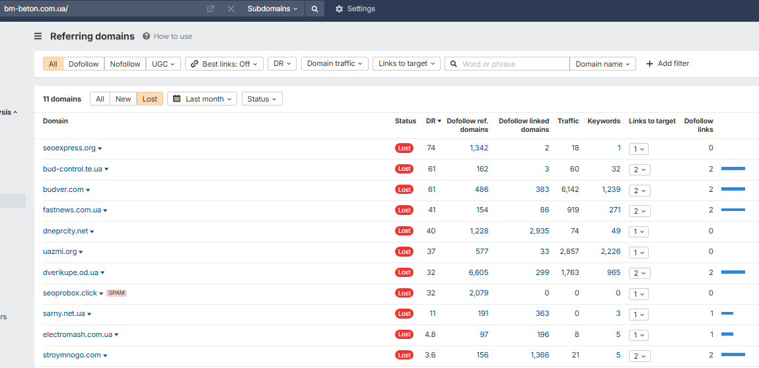
Task: Sort by Dofollow linked domains header
Action: pos(524,125)
